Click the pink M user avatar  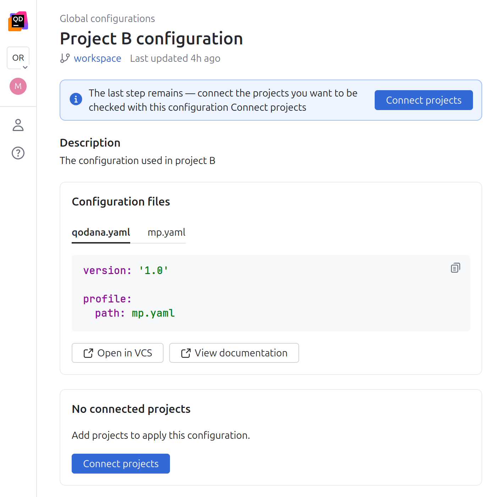(x=18, y=86)
